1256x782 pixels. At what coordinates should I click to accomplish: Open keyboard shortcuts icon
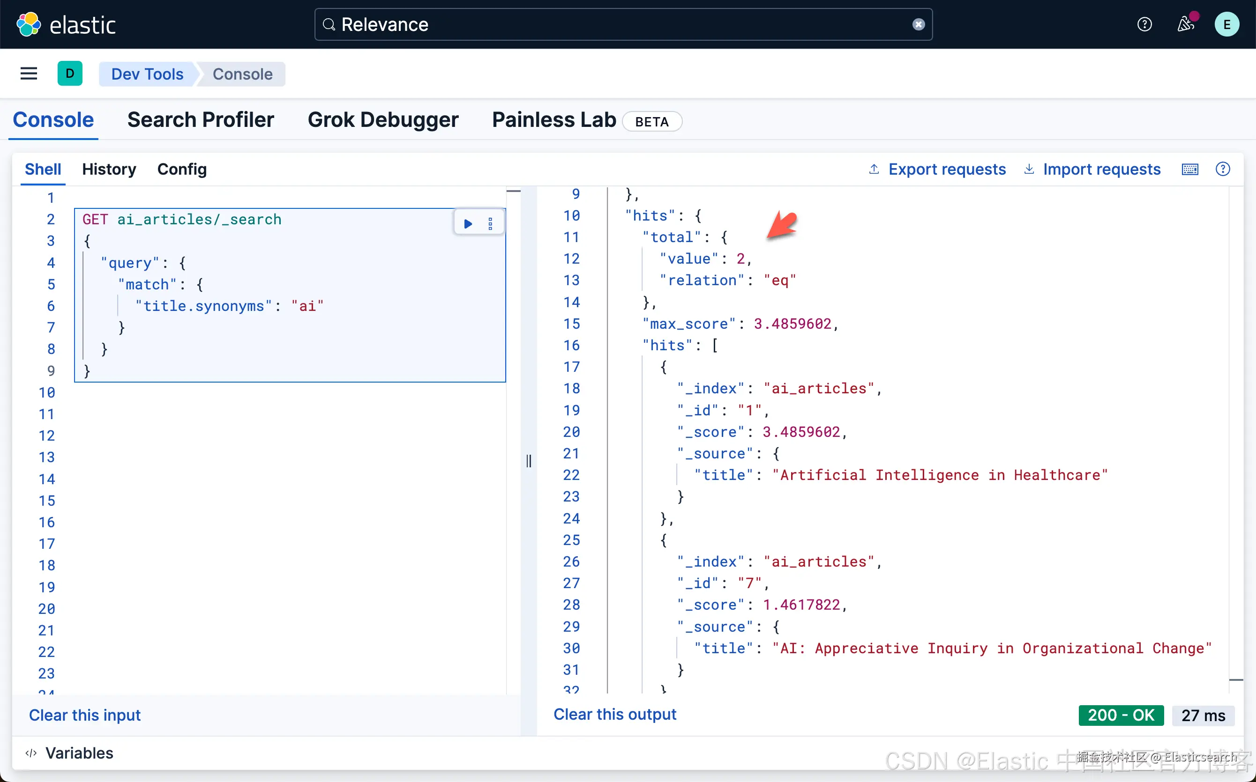[1190, 169]
